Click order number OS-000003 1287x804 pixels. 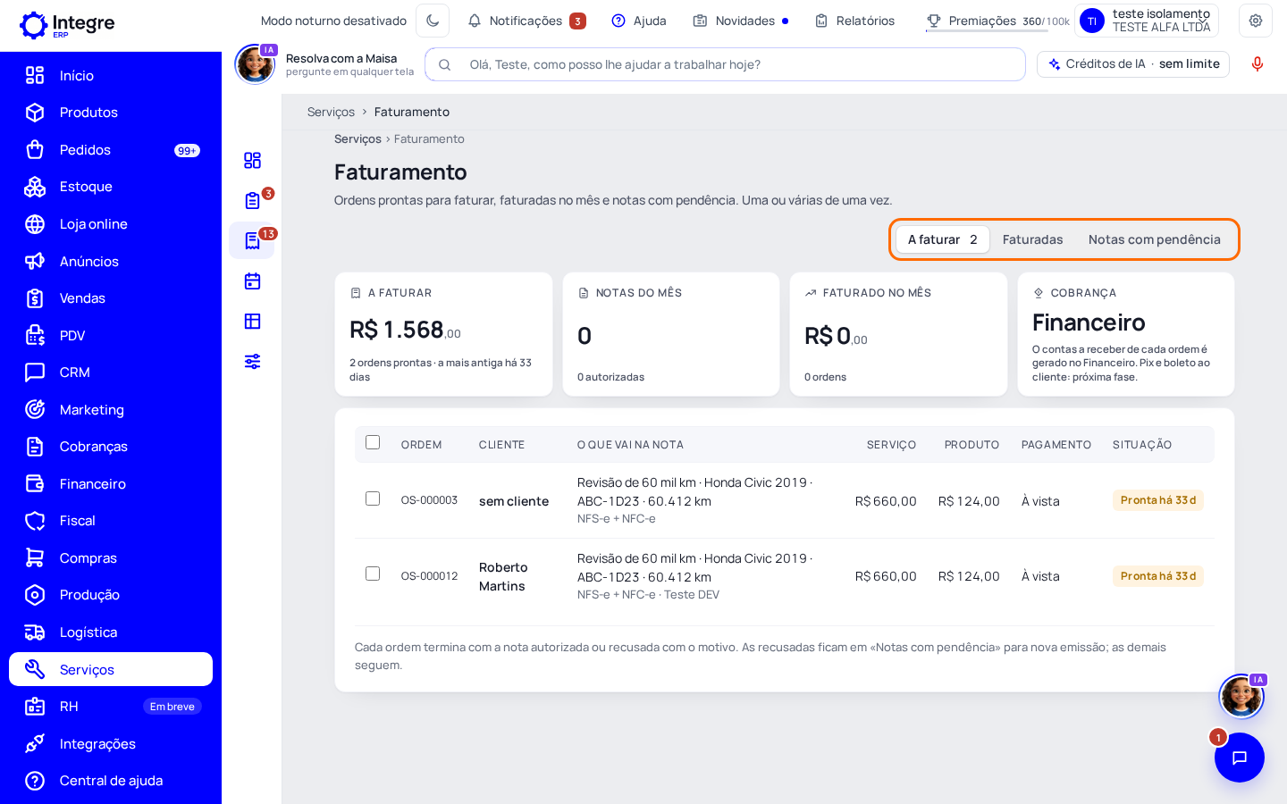tap(429, 500)
